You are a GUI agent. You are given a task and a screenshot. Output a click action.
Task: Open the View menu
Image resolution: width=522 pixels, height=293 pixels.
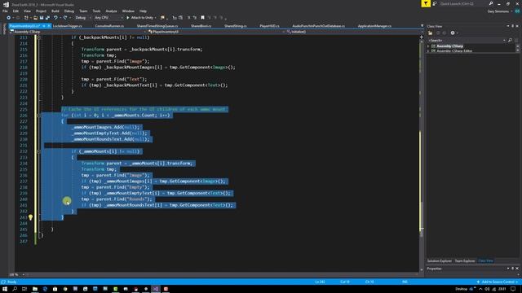pos(27,11)
